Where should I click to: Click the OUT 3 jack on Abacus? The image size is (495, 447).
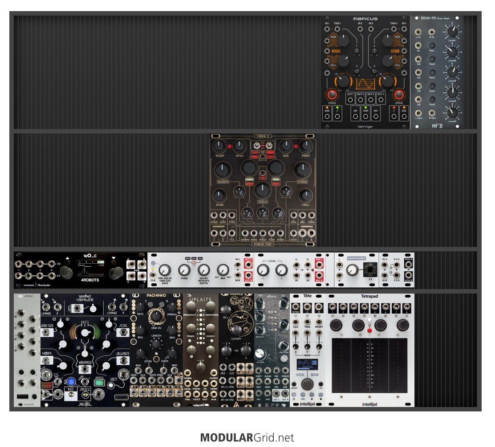point(371,100)
